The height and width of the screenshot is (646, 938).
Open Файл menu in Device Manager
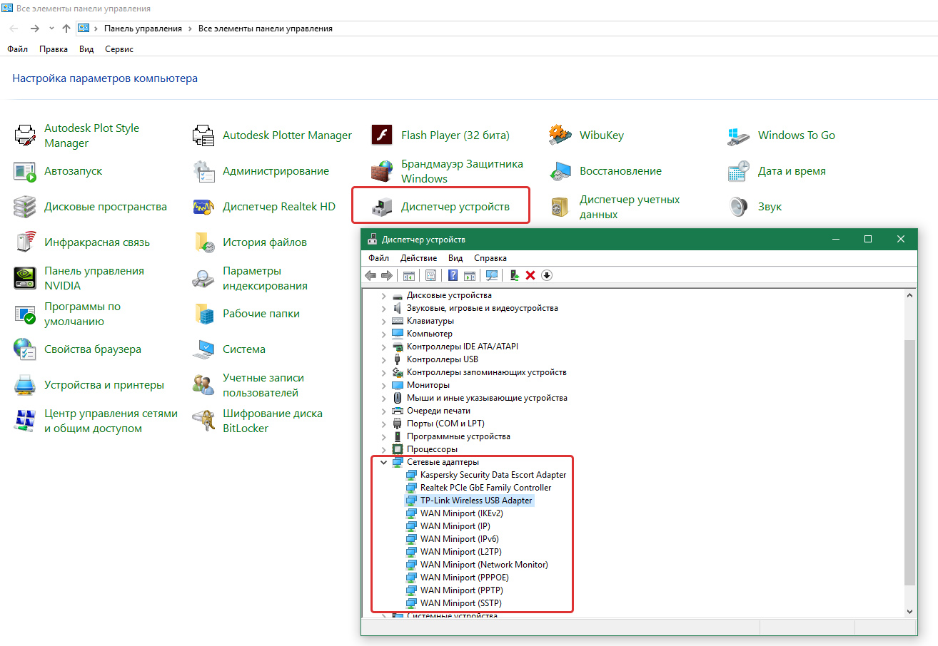(379, 258)
